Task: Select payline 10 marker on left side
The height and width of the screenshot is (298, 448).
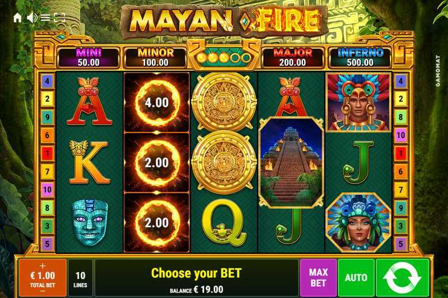Action: coord(47,190)
